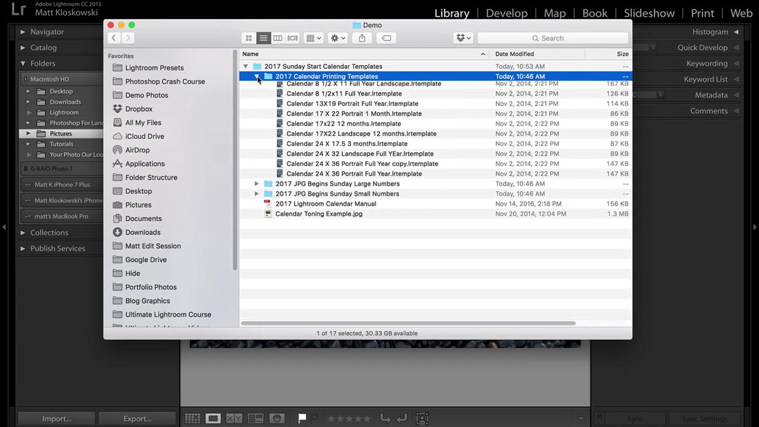The image size is (759, 427).
Task: Switch Lightroom to Compare view
Action: [x=234, y=418]
